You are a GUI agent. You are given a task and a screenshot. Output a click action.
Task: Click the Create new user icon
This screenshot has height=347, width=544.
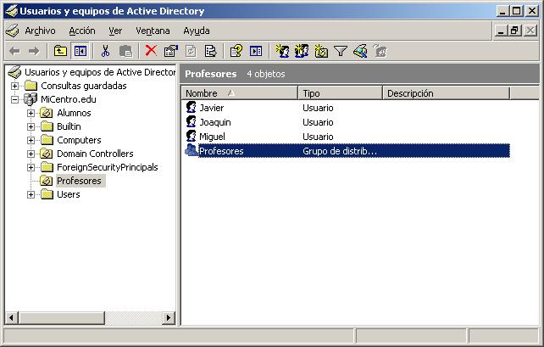point(282,51)
